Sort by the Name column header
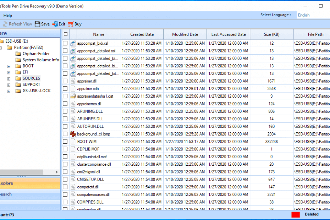This screenshot has height=220, width=330. pos(99,34)
